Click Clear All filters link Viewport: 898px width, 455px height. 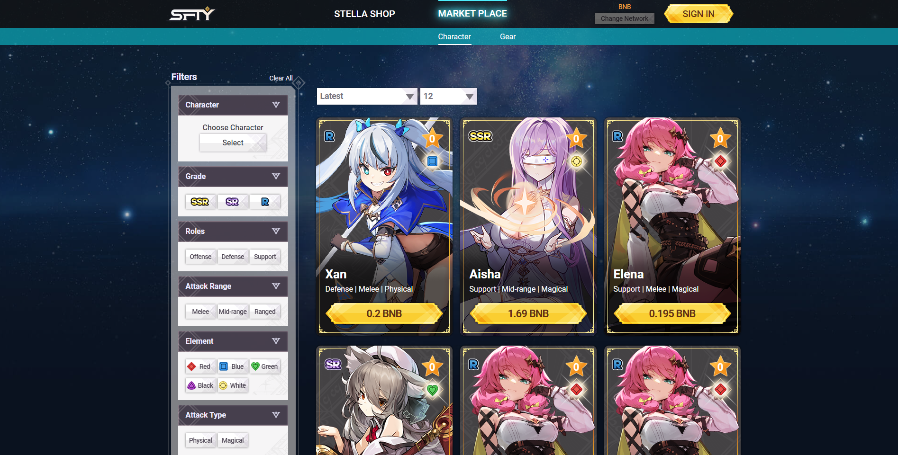pos(281,78)
